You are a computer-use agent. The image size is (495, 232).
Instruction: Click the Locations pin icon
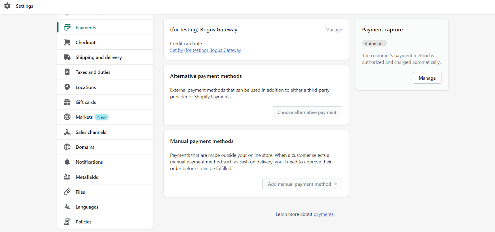click(67, 87)
